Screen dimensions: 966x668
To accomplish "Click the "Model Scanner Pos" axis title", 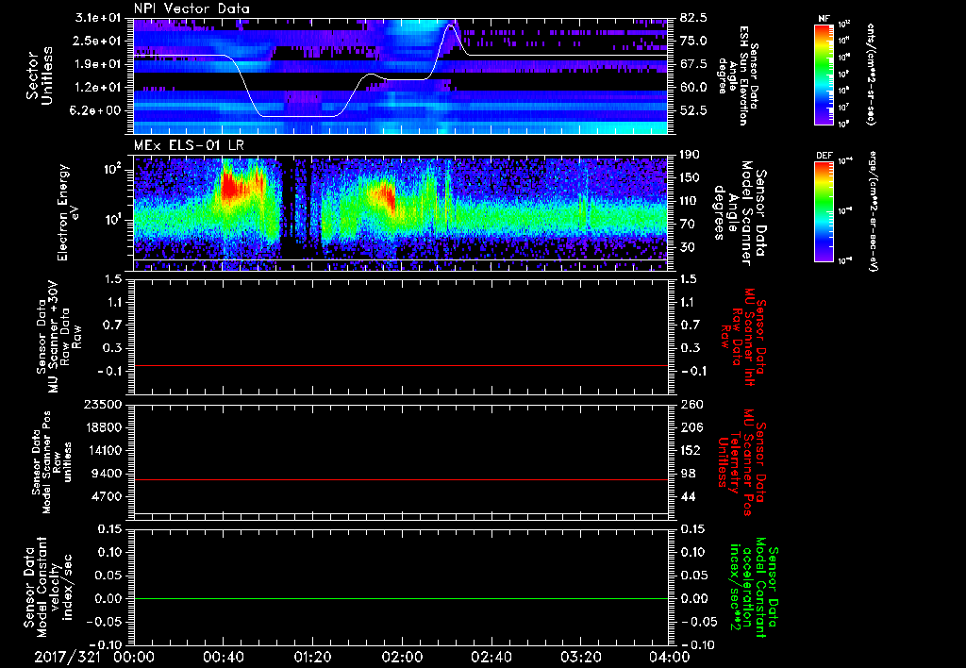I will point(52,462).
